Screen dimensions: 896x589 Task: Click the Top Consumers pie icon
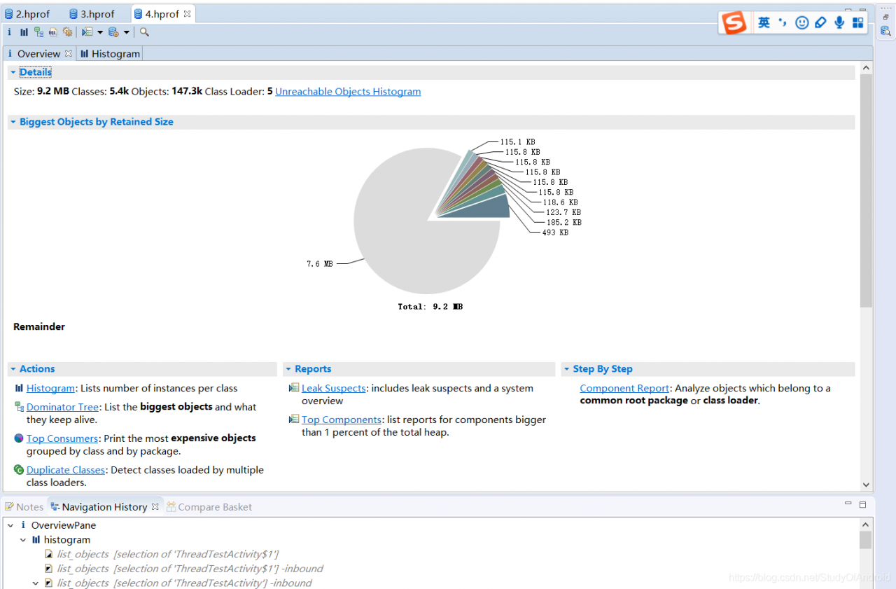[19, 438]
